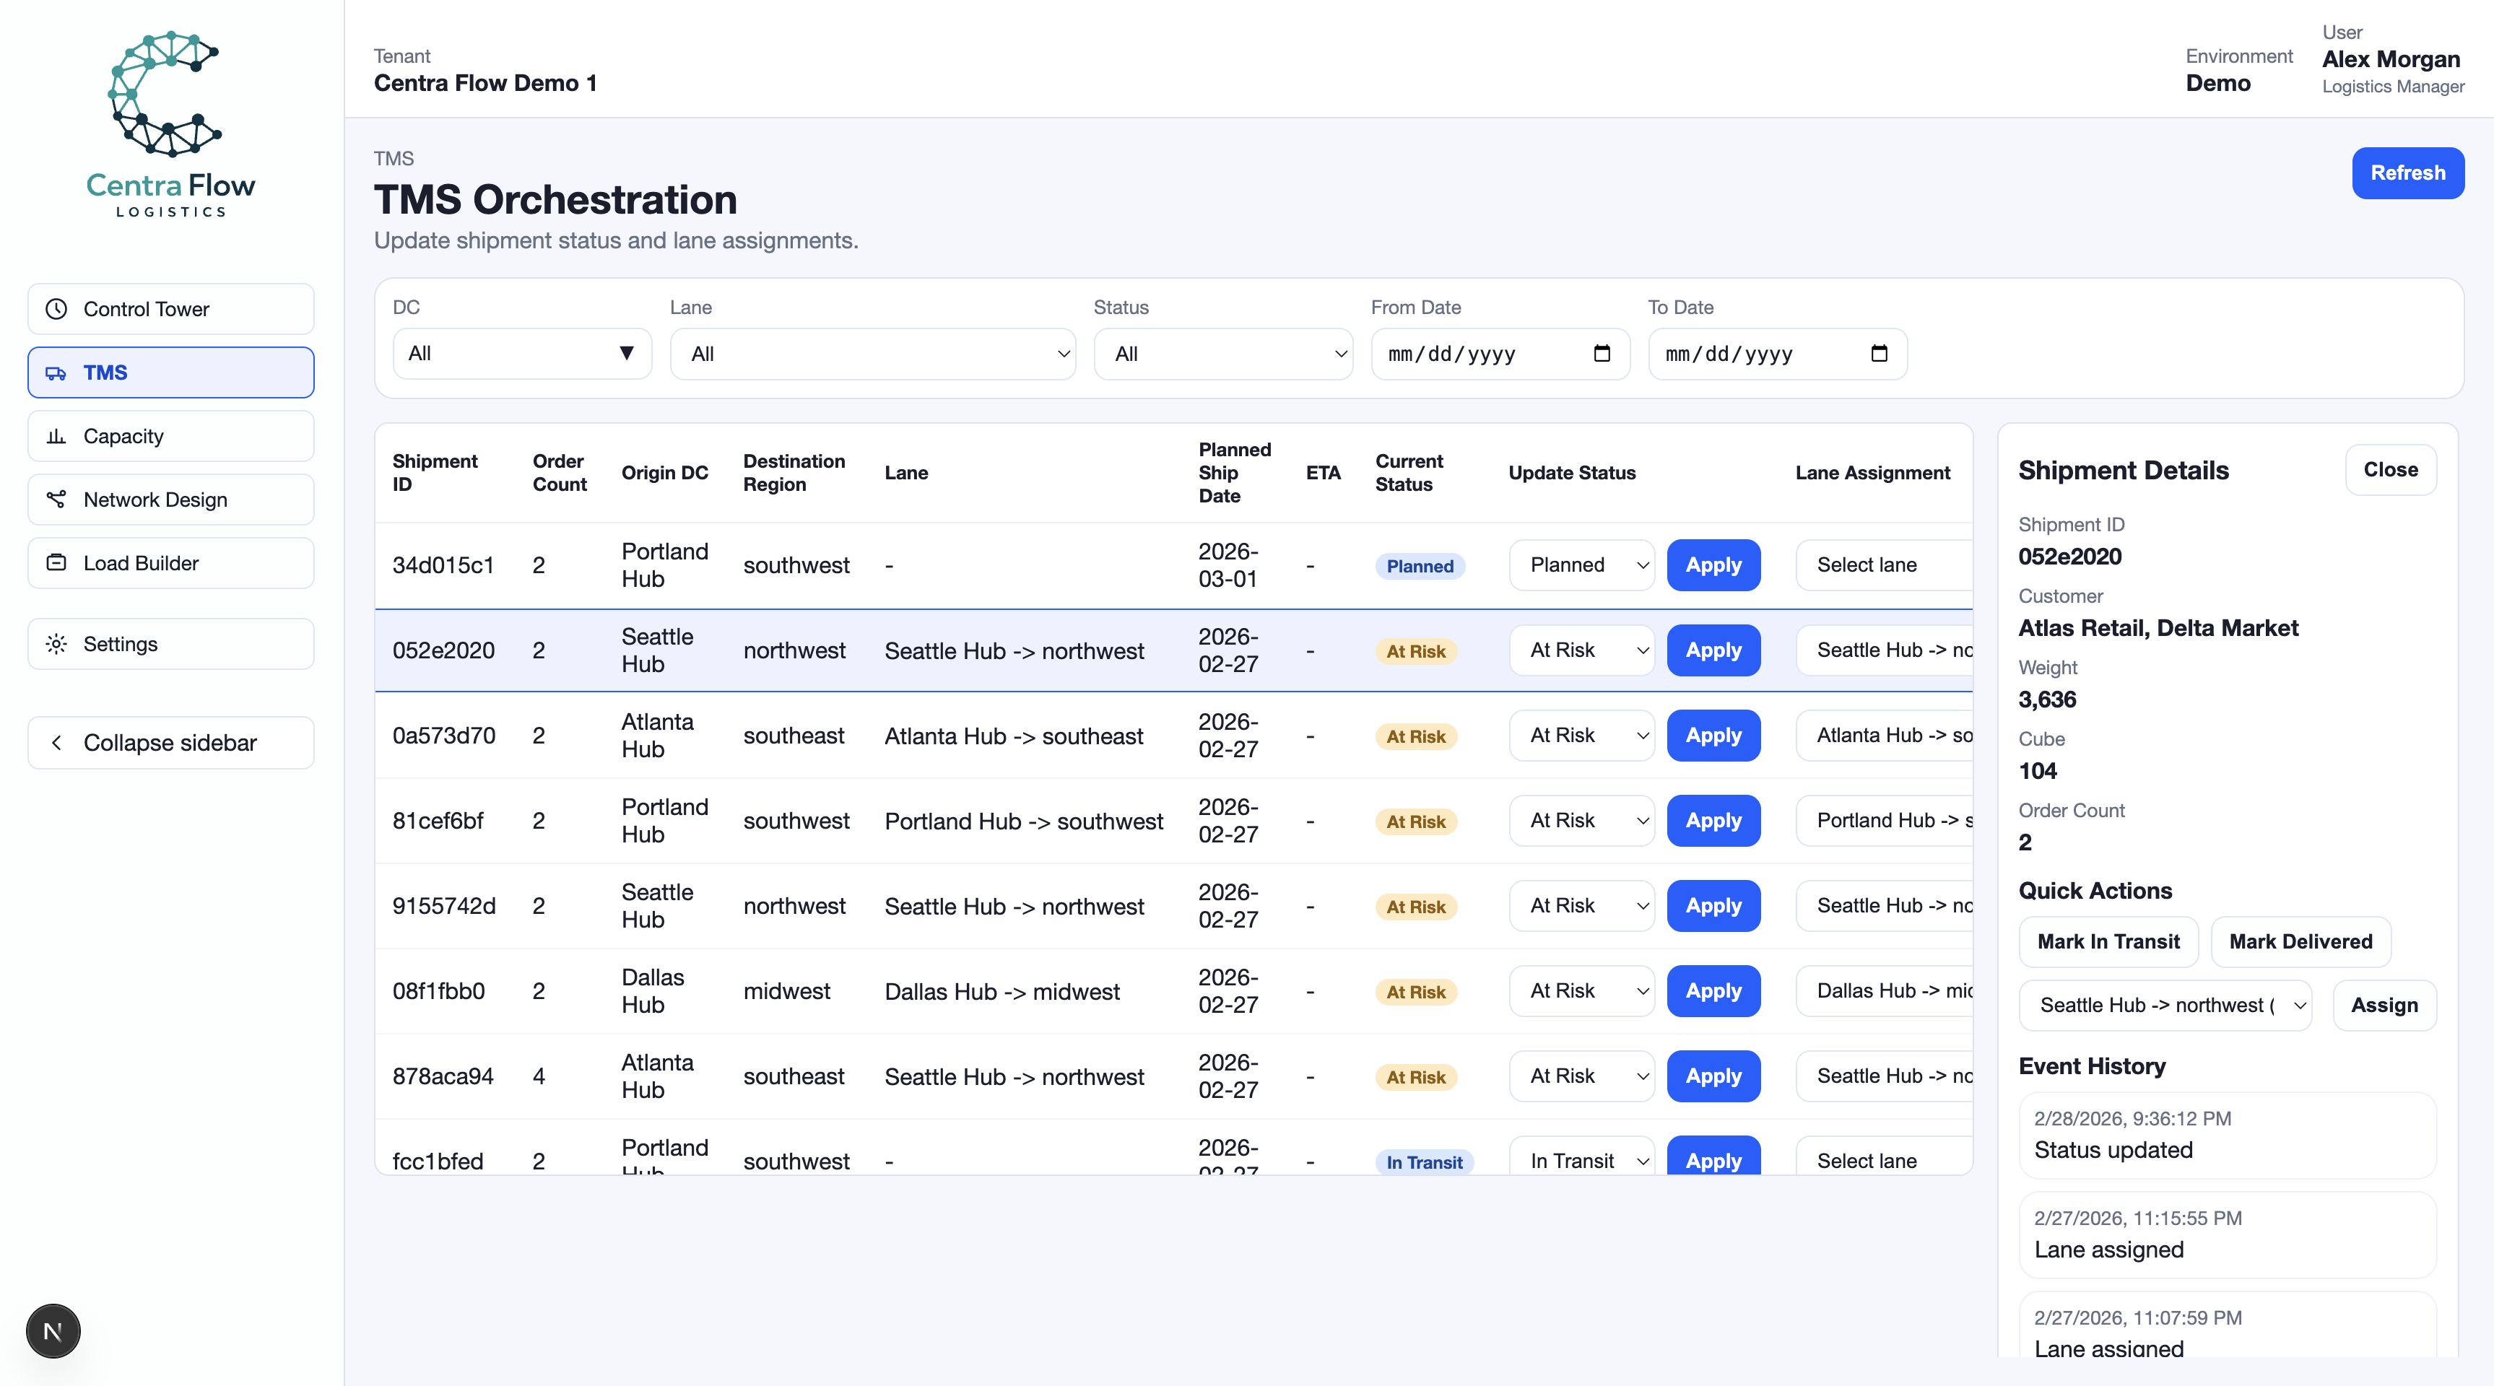Click the Capacity bar chart icon
The height and width of the screenshot is (1386, 2494).
[x=57, y=437]
